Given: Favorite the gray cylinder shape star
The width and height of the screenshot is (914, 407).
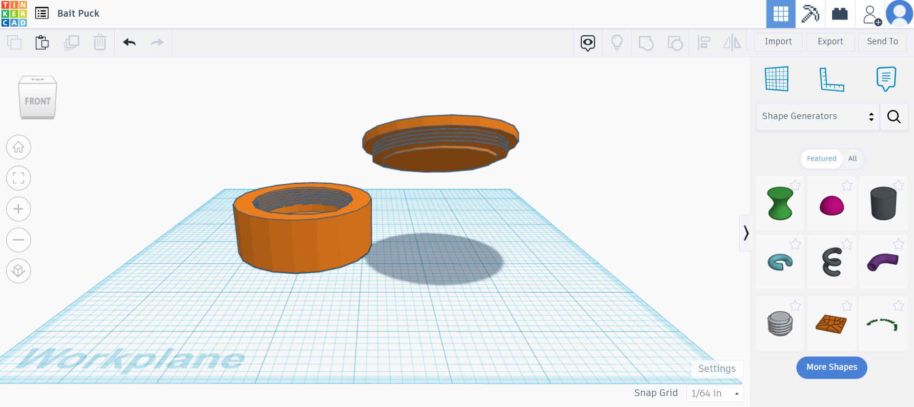Looking at the screenshot, I should pos(898,185).
